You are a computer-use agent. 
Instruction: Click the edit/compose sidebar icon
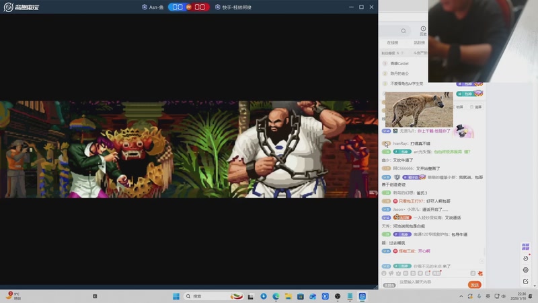pyautogui.click(x=526, y=281)
